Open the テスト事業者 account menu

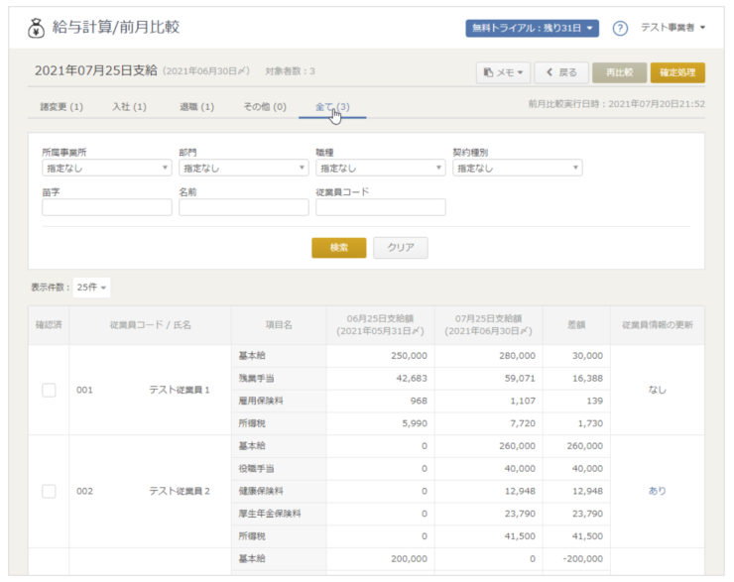(x=673, y=28)
